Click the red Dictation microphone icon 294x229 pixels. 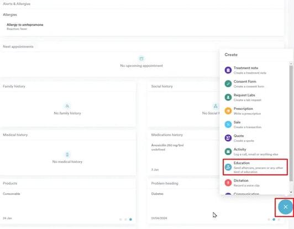228,183
